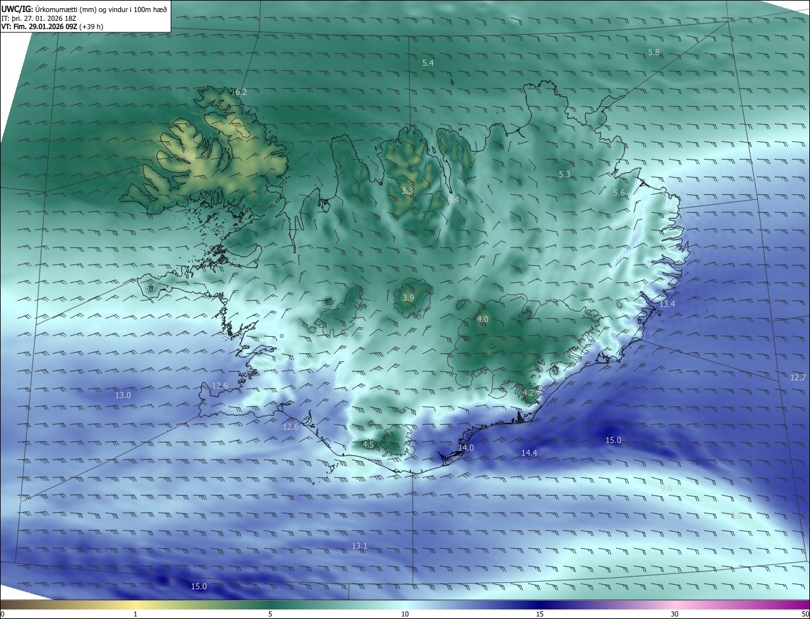810x619 pixels.
Task: Click the colour bar tick label 1
Action: click(135, 614)
